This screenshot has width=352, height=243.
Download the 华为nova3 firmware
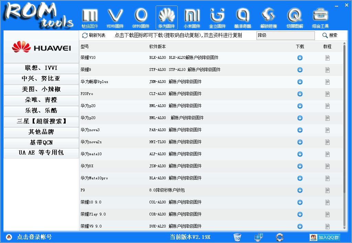tap(300, 130)
